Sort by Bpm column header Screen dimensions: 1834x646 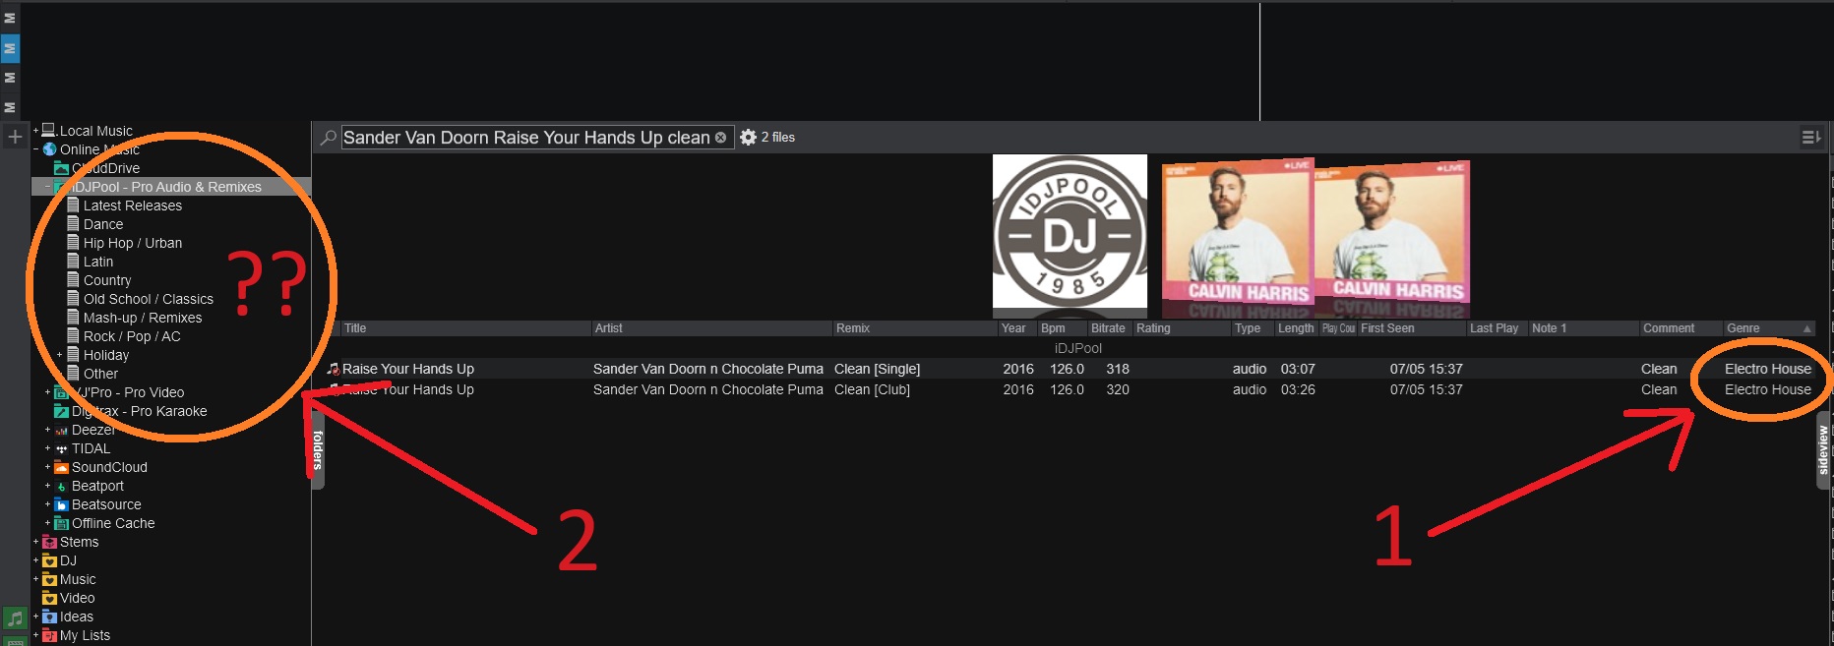tap(1063, 328)
